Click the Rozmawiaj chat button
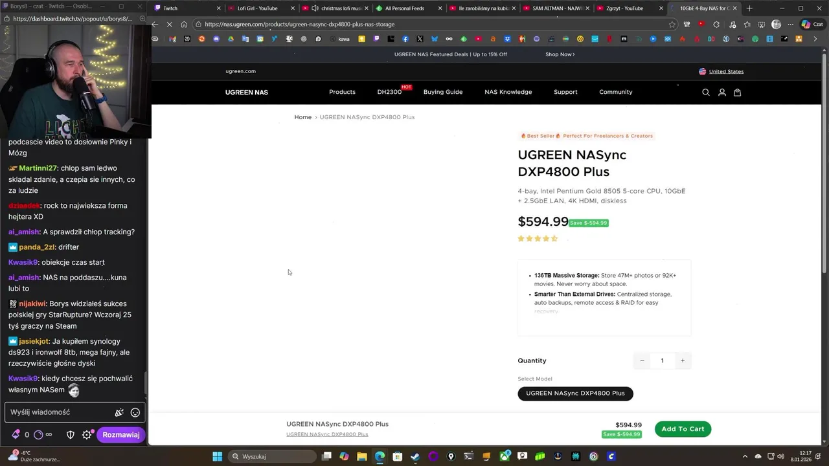829x466 pixels. click(x=121, y=435)
